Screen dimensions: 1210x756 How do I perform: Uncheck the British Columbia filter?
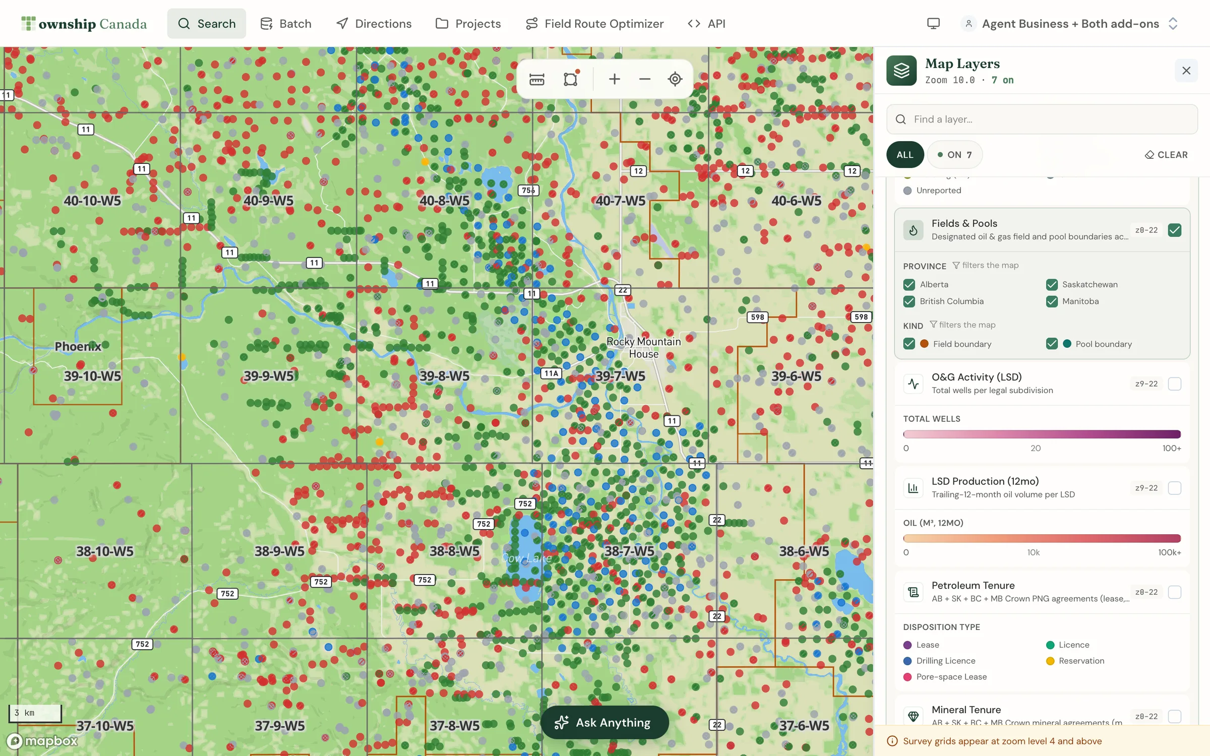point(909,301)
